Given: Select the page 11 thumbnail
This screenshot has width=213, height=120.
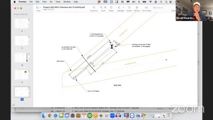Looking at the screenshot, I should click(x=22, y=75).
